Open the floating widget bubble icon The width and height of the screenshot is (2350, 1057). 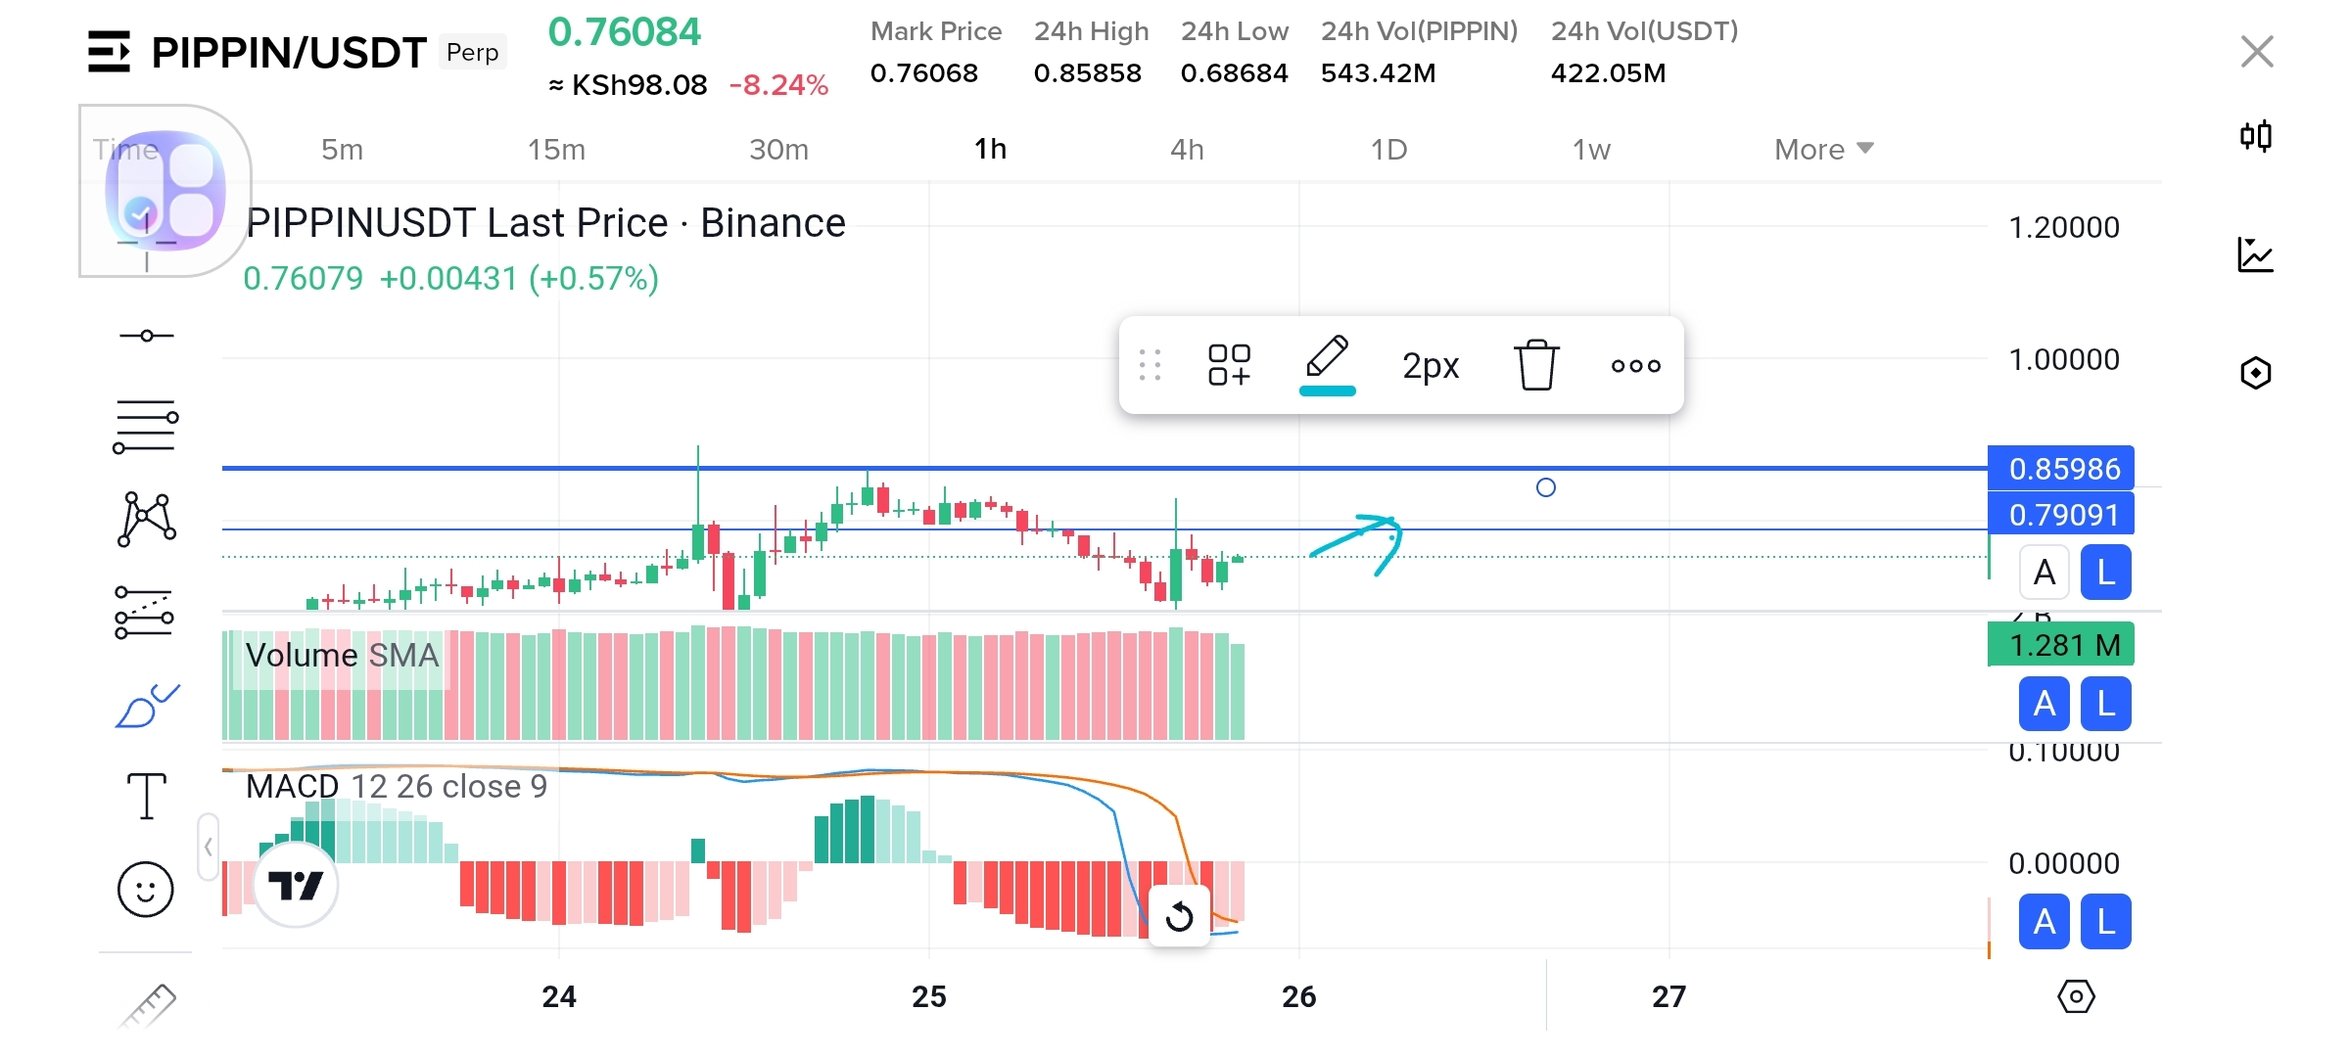(x=164, y=191)
